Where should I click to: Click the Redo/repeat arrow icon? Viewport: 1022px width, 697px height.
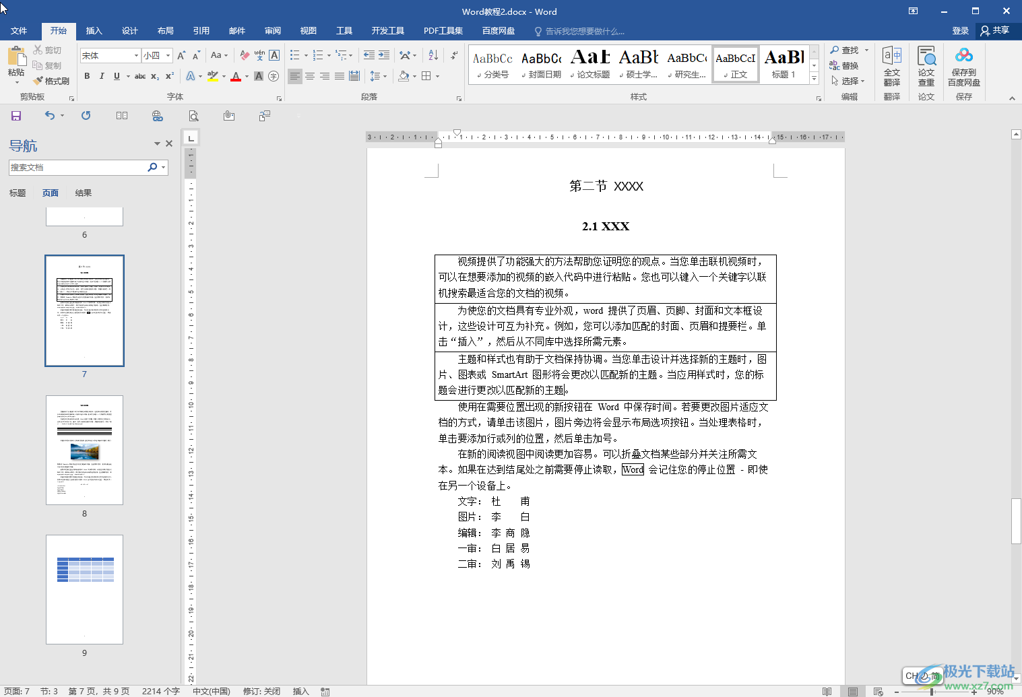(x=86, y=116)
